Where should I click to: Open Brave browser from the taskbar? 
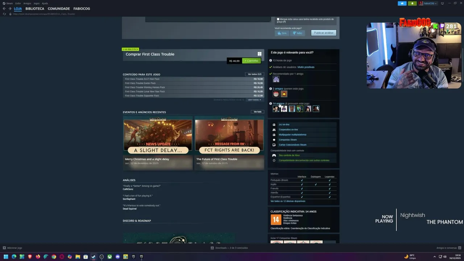pyautogui.click(x=30, y=257)
